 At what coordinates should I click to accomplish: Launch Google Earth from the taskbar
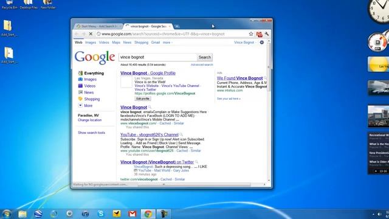[x=38, y=214]
